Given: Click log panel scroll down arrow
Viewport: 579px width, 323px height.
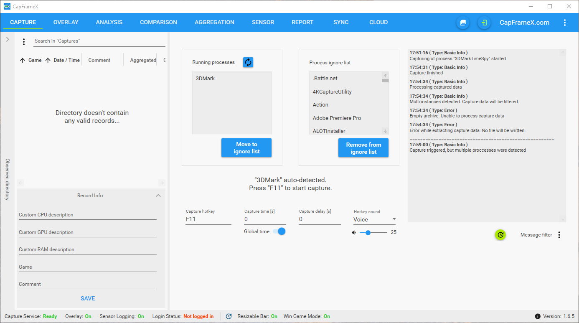Looking at the screenshot, I should (563, 219).
